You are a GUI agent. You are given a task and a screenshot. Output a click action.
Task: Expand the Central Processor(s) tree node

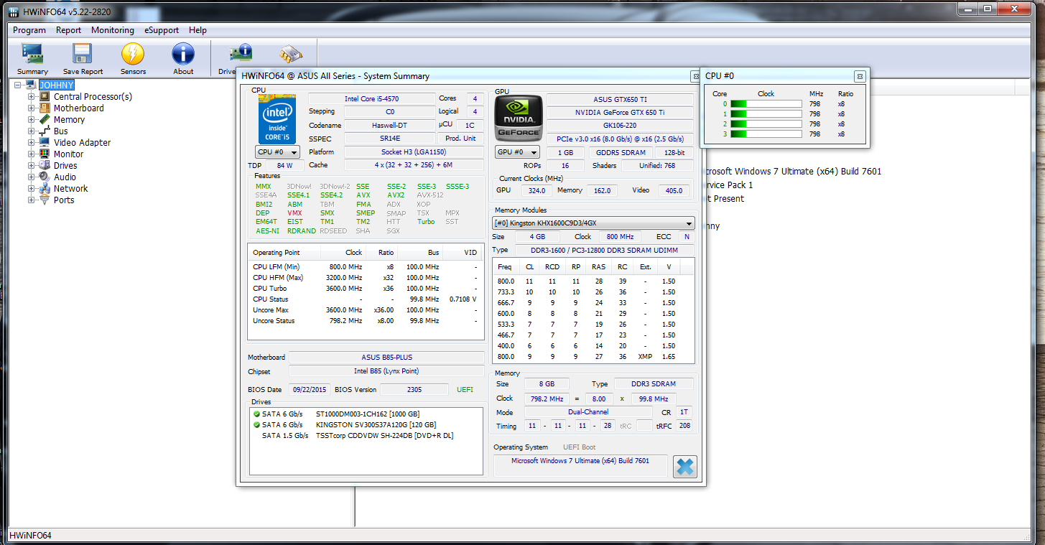pyautogui.click(x=31, y=96)
